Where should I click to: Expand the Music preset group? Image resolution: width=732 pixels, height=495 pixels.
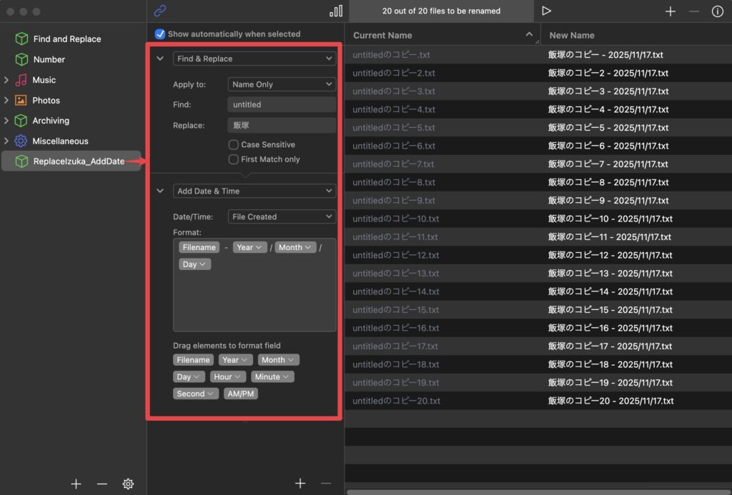coord(6,80)
